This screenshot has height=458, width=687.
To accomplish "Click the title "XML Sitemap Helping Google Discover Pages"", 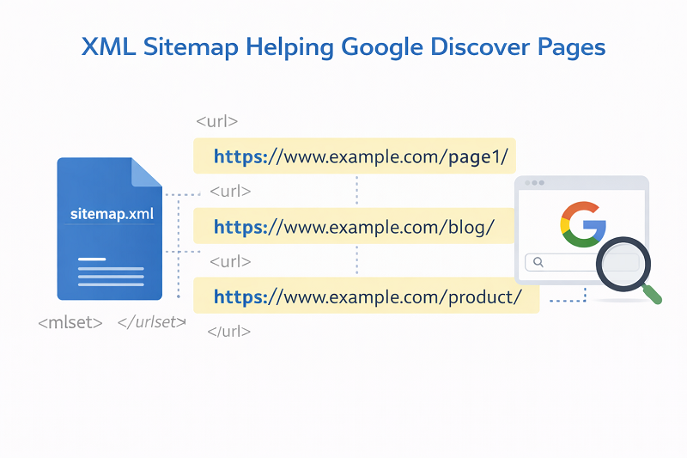I will click(x=343, y=47).
